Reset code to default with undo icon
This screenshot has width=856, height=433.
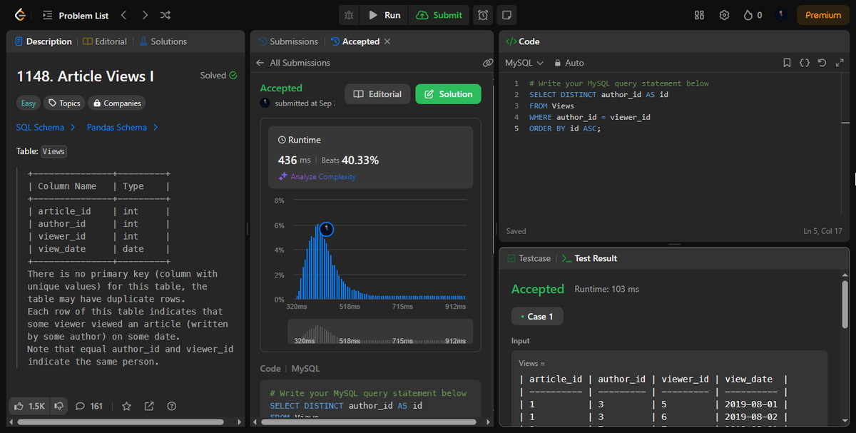point(822,63)
